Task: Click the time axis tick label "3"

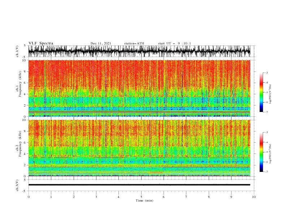Action: pos(96,197)
